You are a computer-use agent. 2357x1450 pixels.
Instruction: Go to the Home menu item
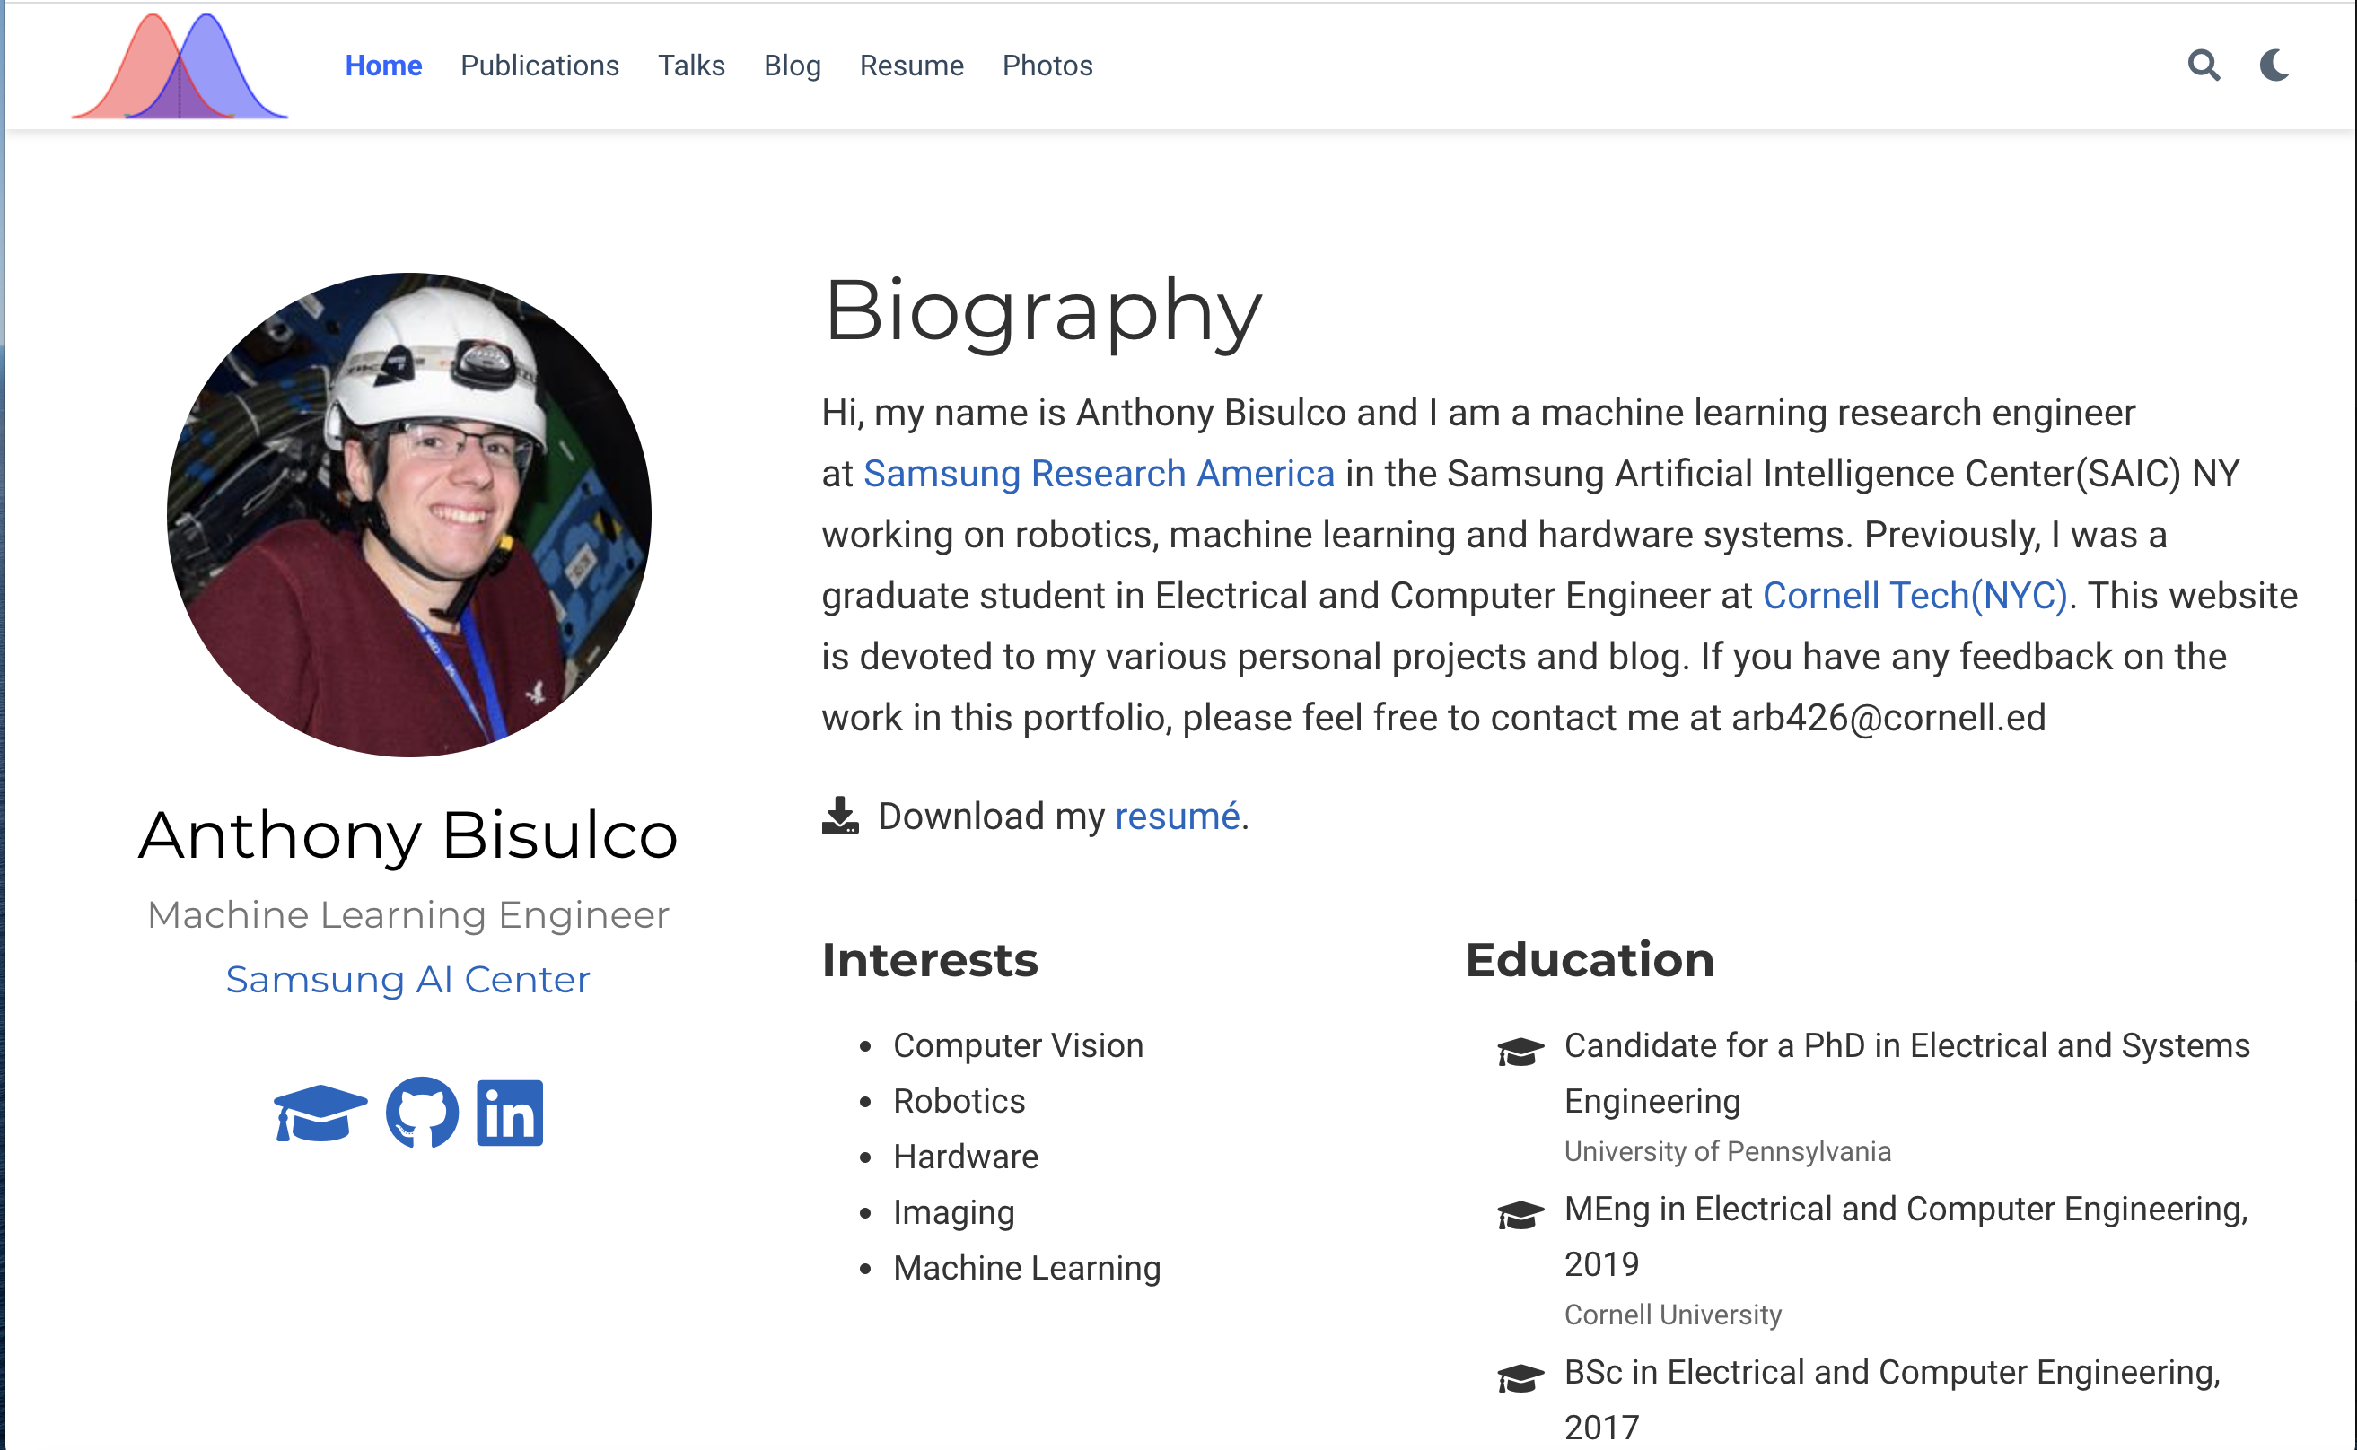[x=382, y=66]
